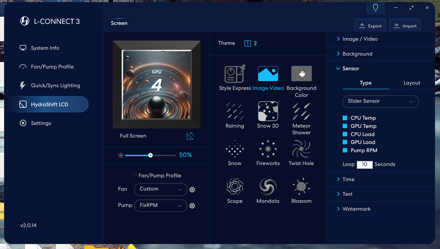Choose the Snow effect
The height and width of the screenshot is (249, 440).
(x=235, y=149)
